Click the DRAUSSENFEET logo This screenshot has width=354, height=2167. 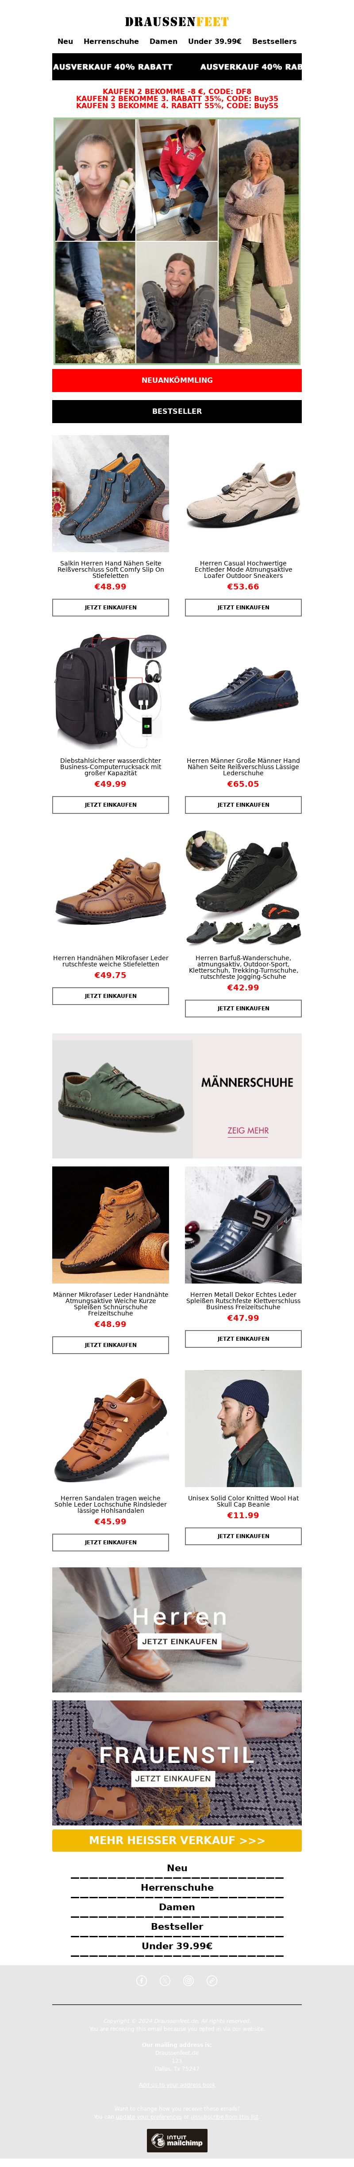coord(177,21)
